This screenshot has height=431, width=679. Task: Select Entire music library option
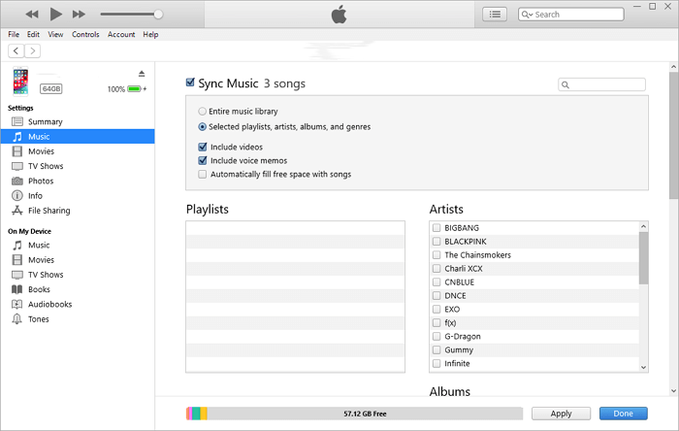(x=202, y=112)
